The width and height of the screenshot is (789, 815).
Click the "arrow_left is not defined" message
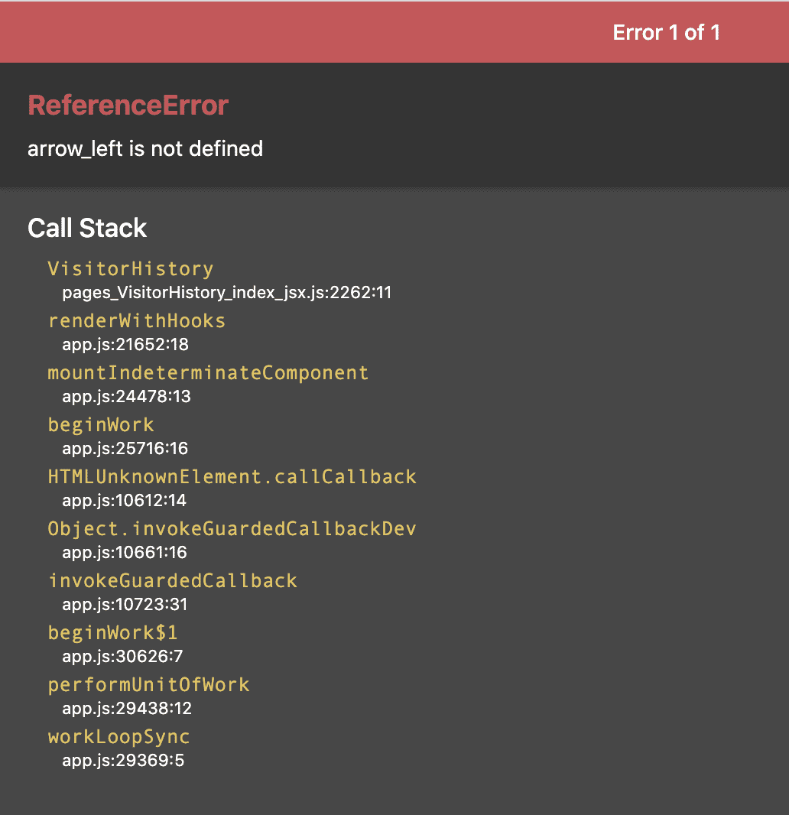(x=145, y=148)
